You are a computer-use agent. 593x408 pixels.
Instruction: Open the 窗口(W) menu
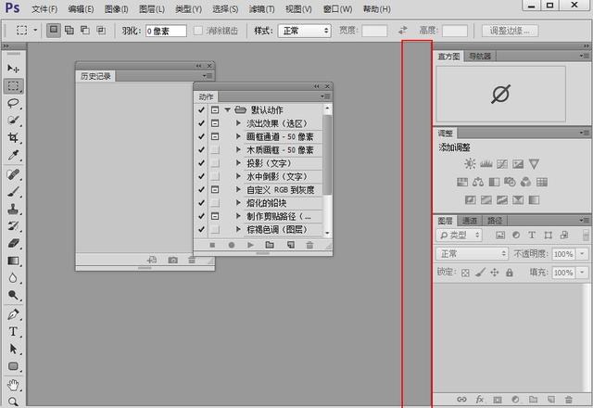[337, 8]
